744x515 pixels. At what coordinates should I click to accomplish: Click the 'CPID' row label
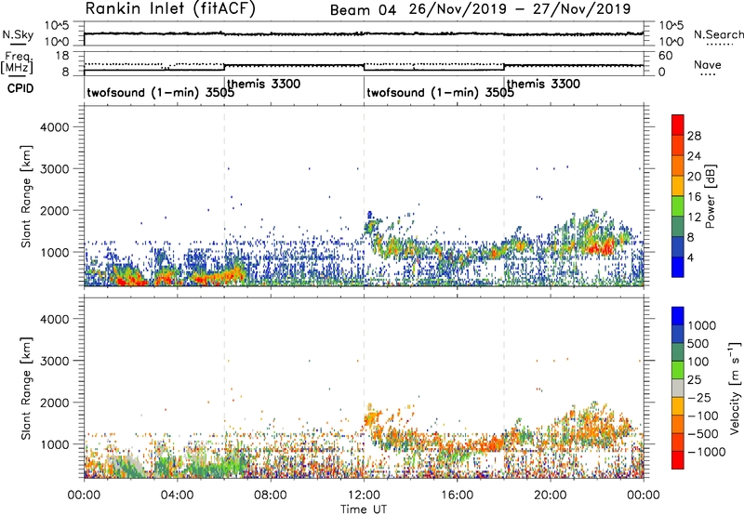click(20, 88)
